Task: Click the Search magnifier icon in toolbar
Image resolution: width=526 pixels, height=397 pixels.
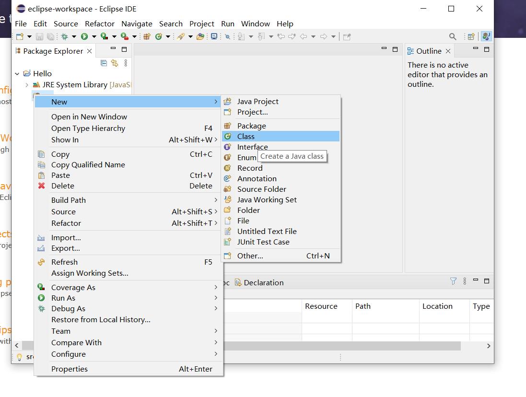Action: [453, 36]
